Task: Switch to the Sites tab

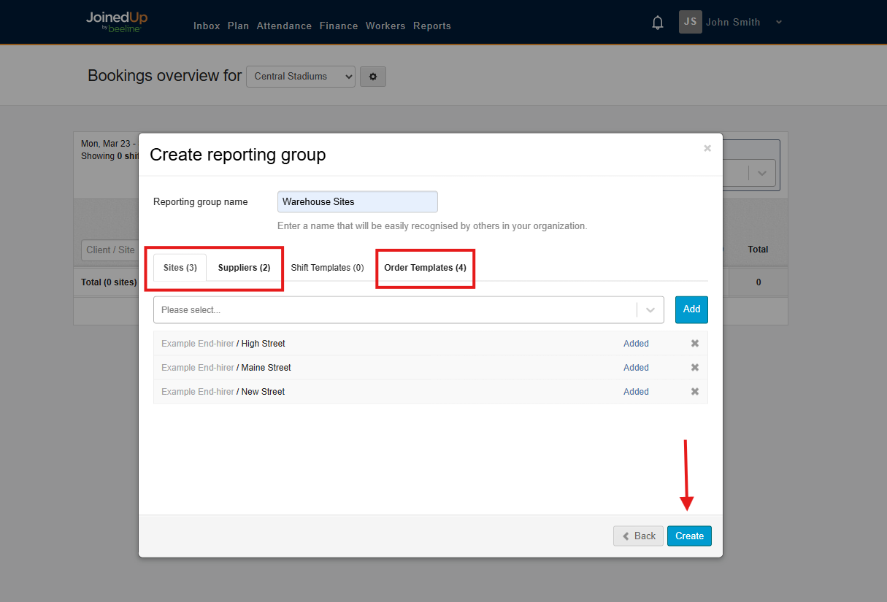Action: pos(180,267)
